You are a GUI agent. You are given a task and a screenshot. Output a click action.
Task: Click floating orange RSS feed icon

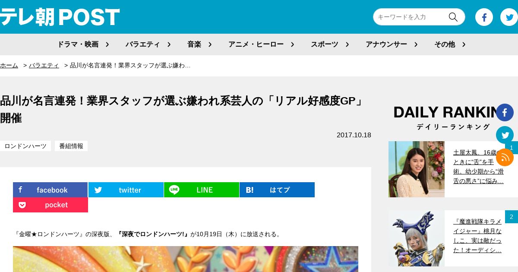505,157
